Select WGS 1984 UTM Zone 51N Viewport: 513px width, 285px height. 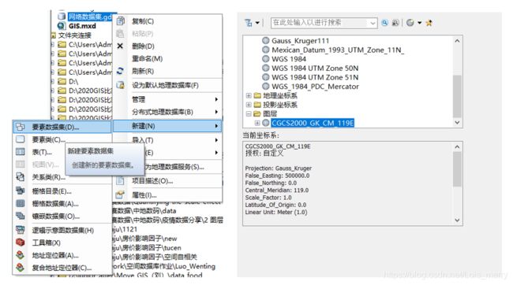[315, 77]
